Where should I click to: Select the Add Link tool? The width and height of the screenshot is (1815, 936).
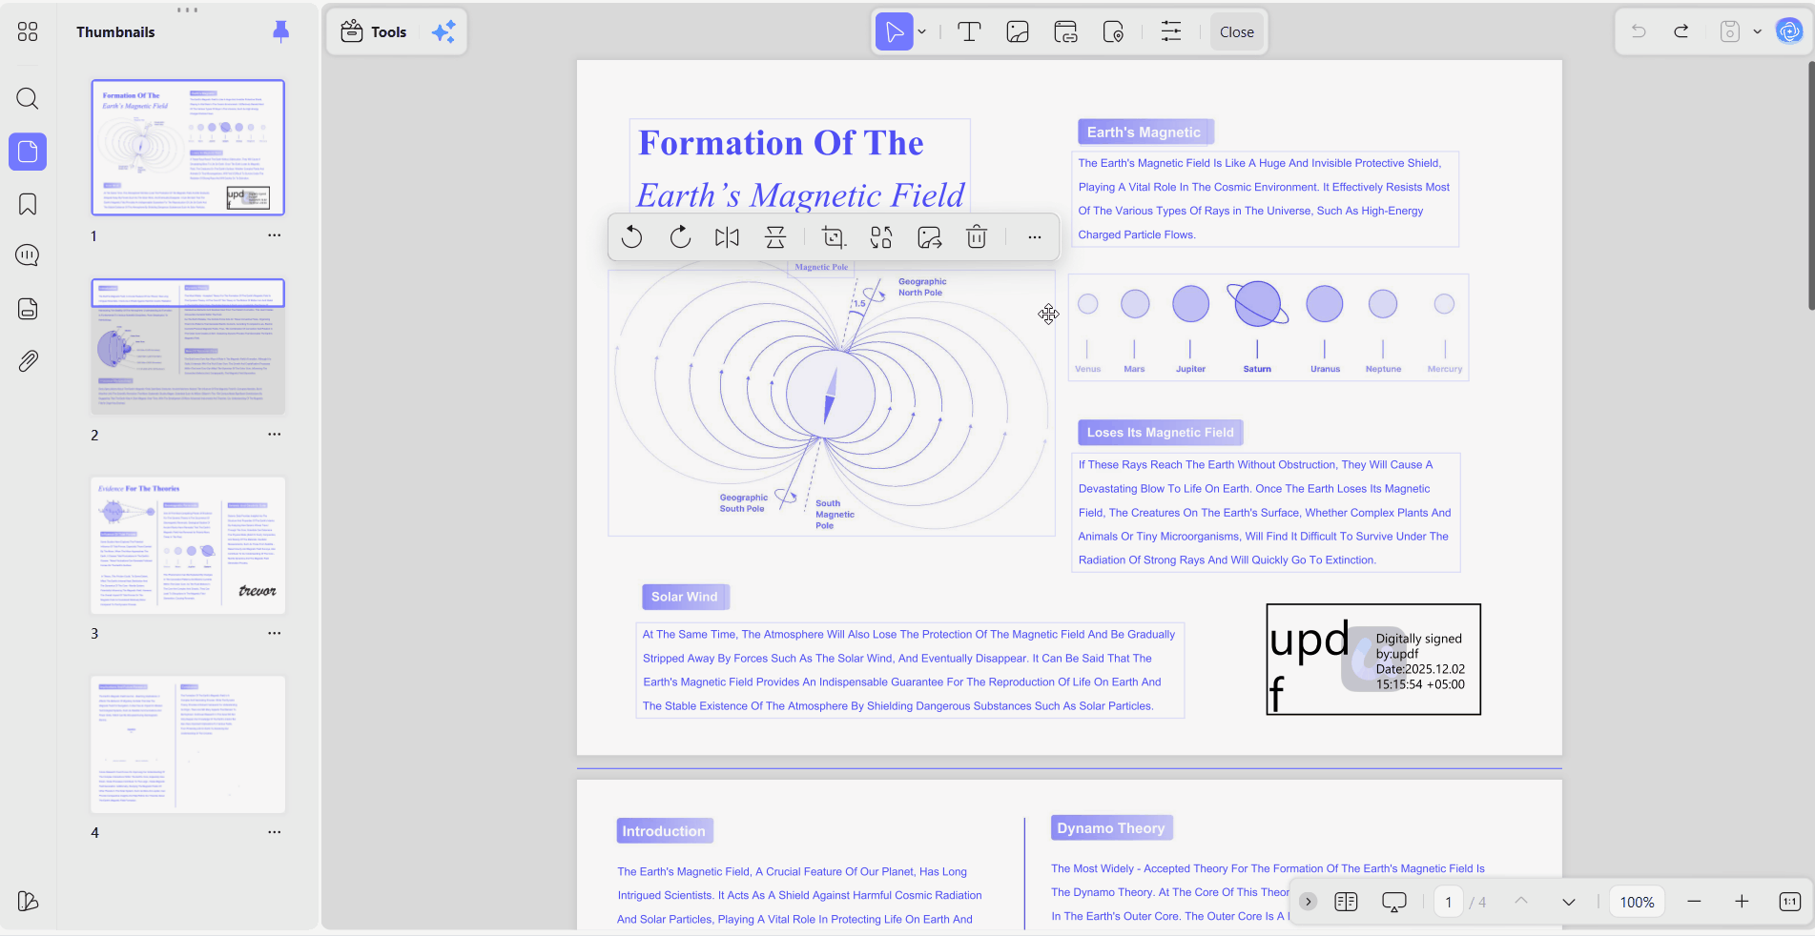click(1065, 31)
